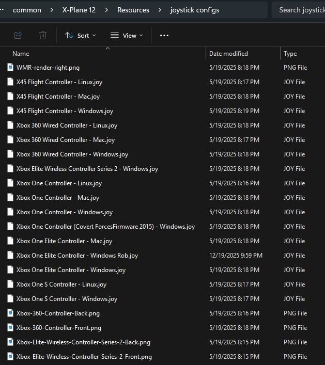Viewport: 325px width, 365px height.
Task: Select file name Xbox One S Controller - Windows.joy
Action: (67, 299)
